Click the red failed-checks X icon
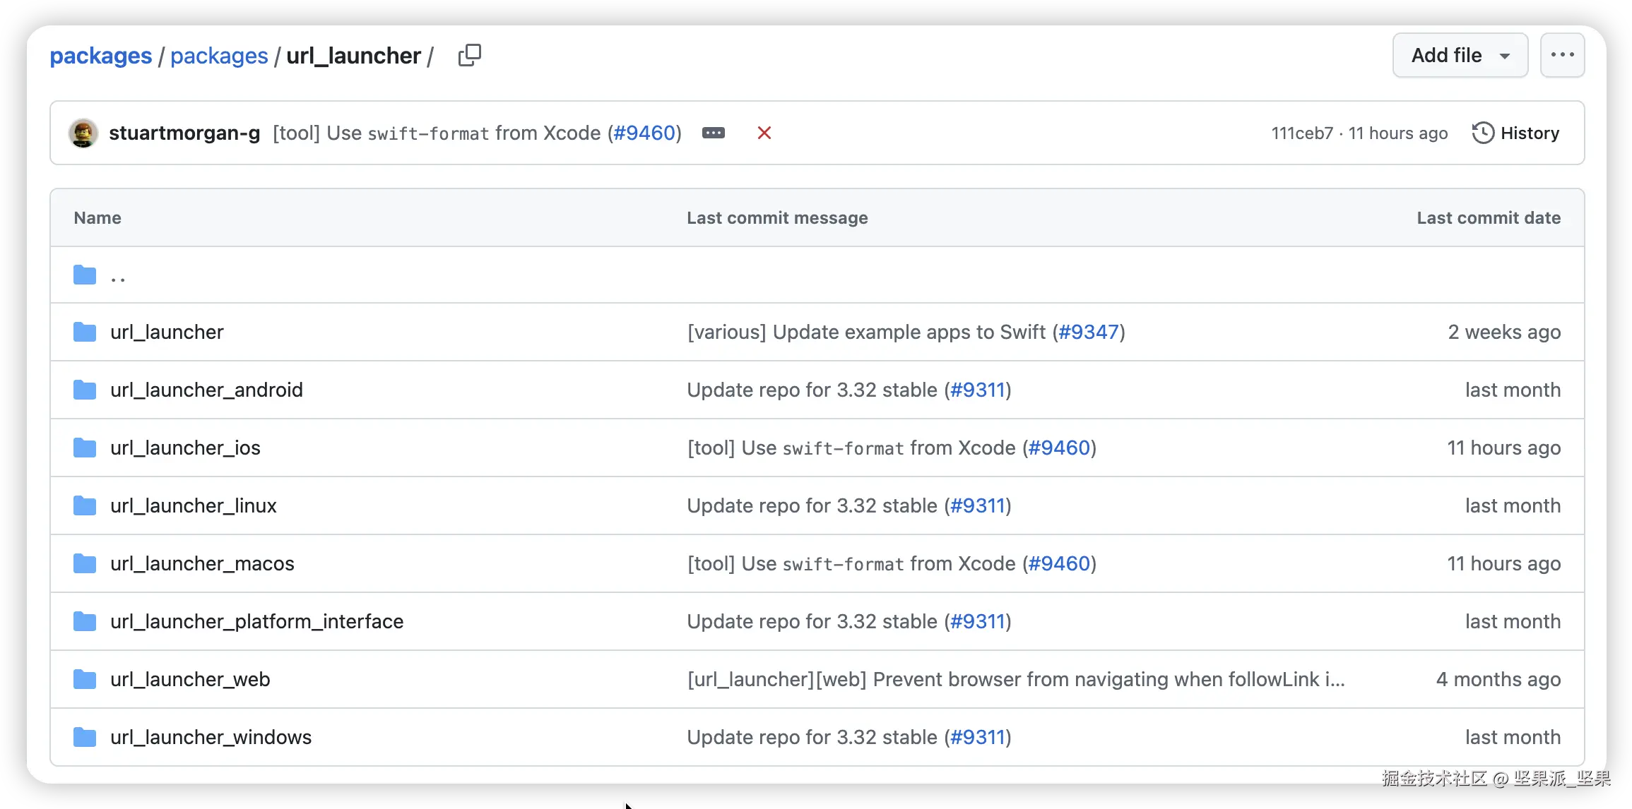 (764, 133)
